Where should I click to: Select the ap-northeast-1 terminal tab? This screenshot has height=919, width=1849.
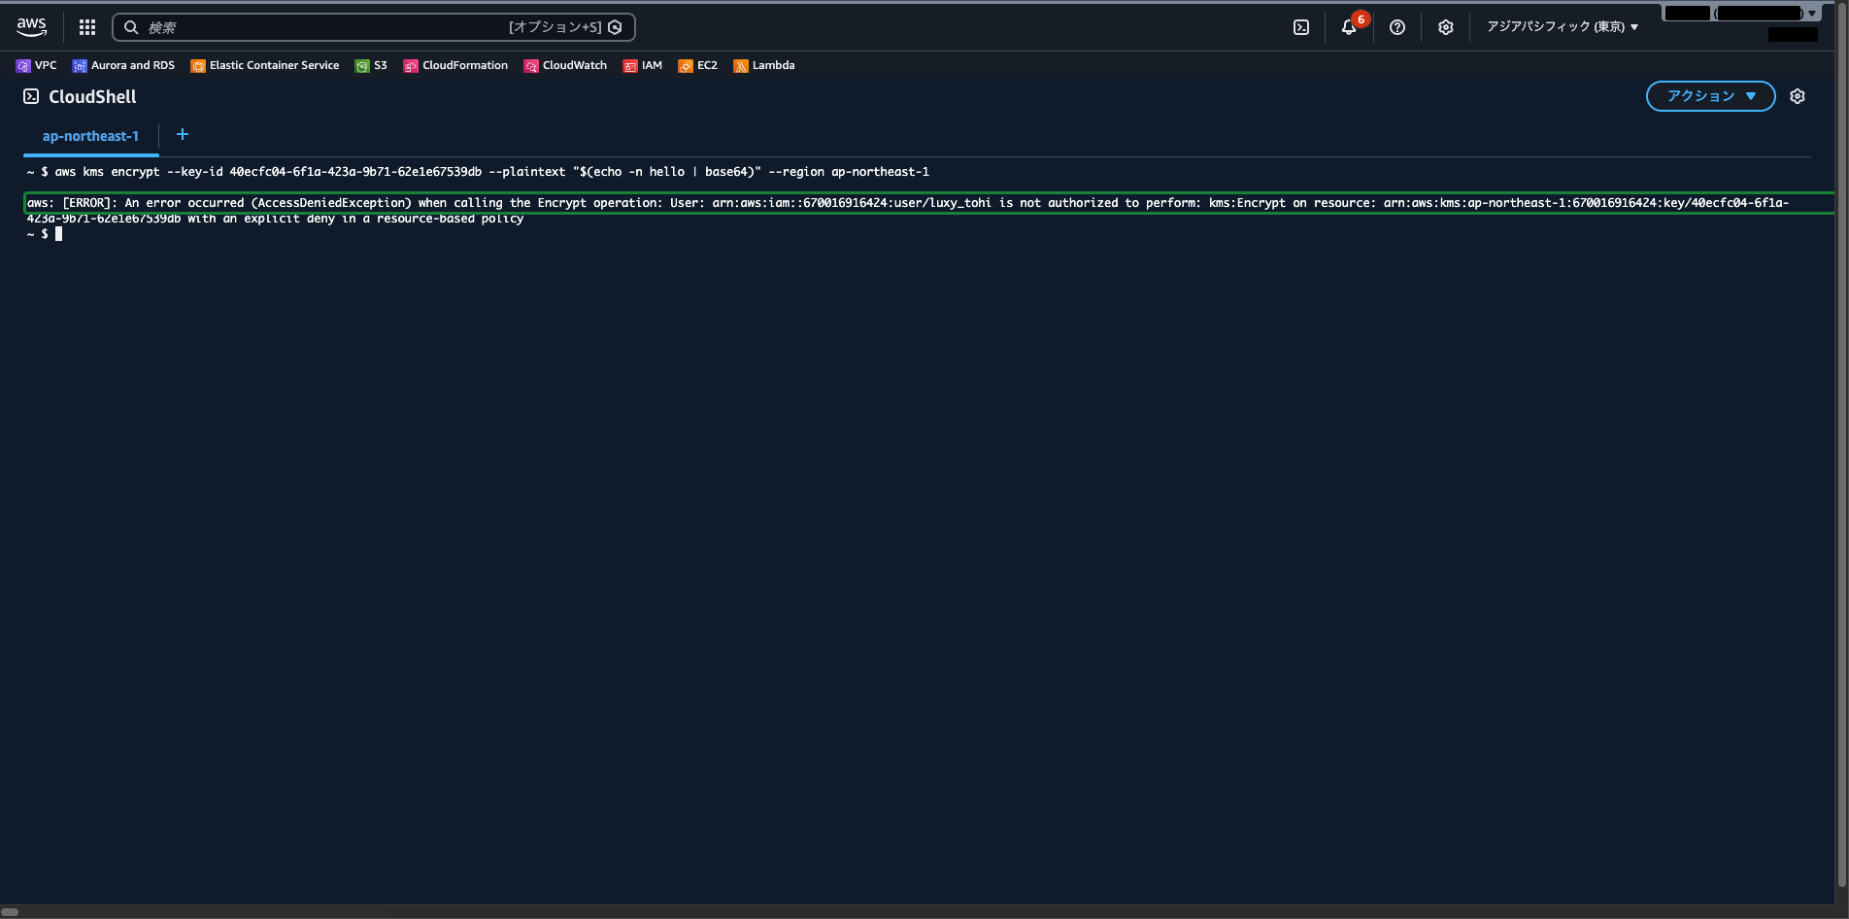pyautogui.click(x=90, y=136)
